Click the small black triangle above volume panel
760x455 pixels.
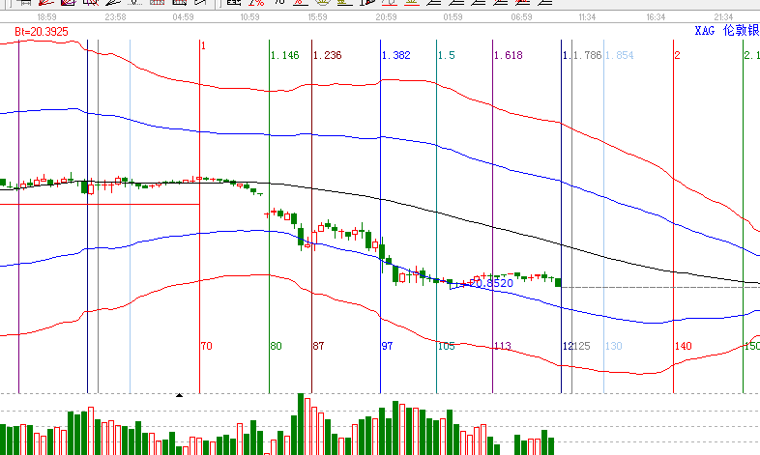[x=179, y=394]
